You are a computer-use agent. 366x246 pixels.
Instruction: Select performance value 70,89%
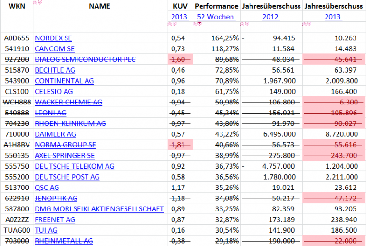tap(227, 81)
